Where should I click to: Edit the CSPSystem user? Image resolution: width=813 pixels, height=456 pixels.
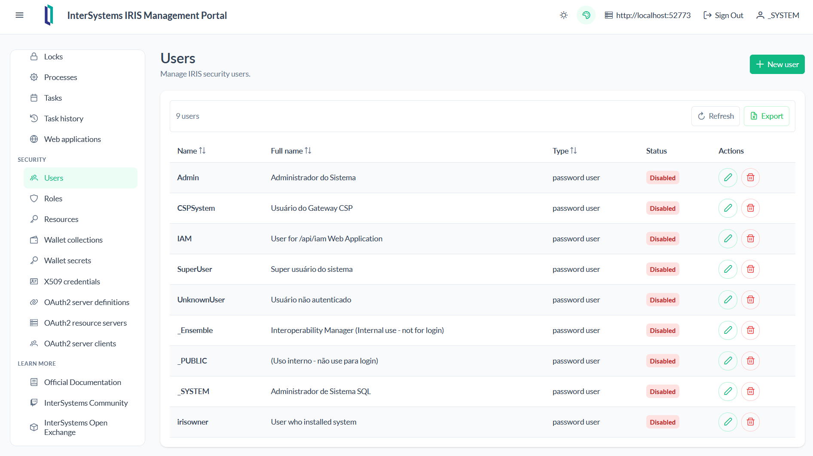click(728, 208)
